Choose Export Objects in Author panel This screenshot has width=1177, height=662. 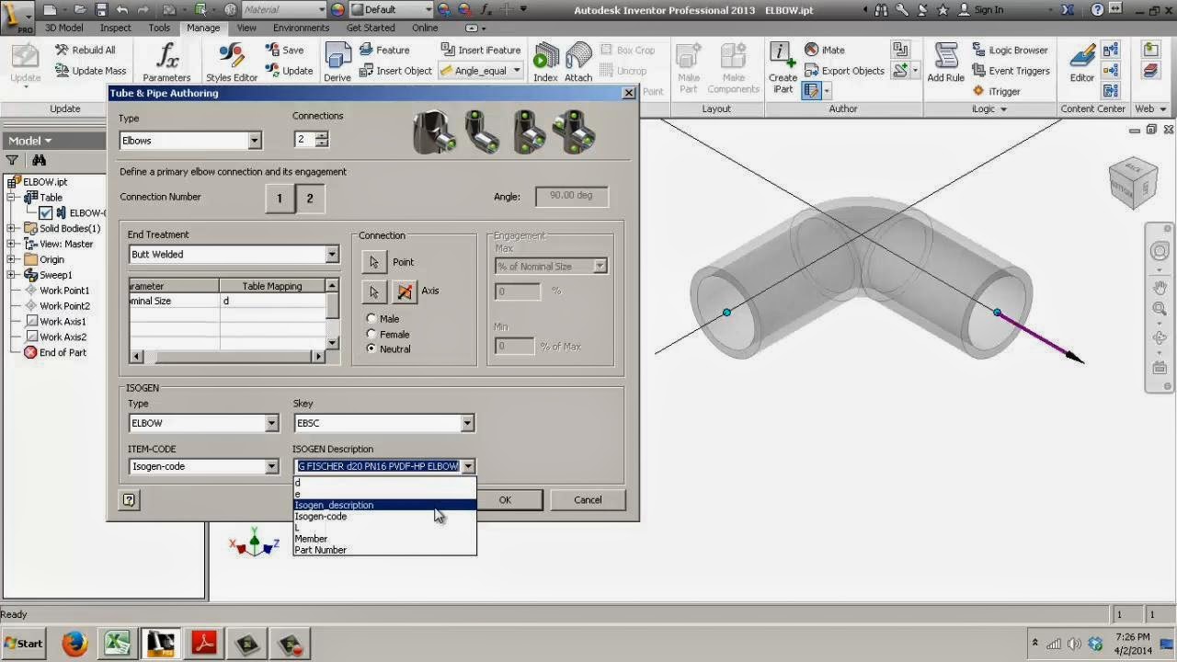coord(844,71)
